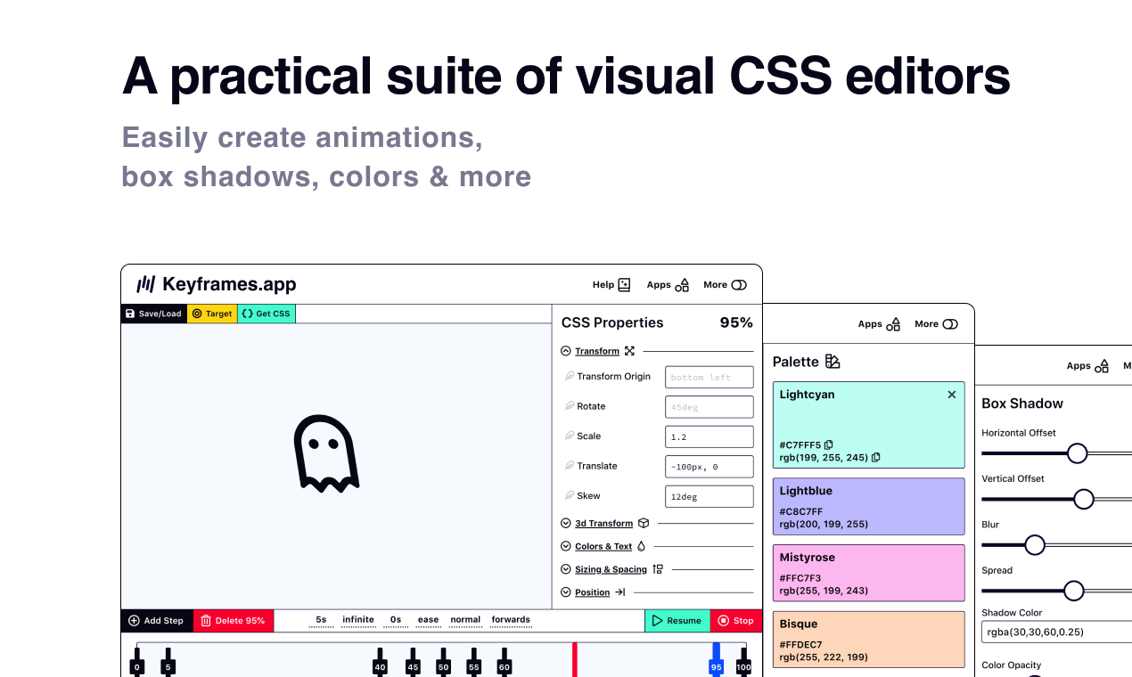Click the Scale input showing 1.2
Image resolution: width=1132 pixels, height=677 pixels.
[710, 436]
